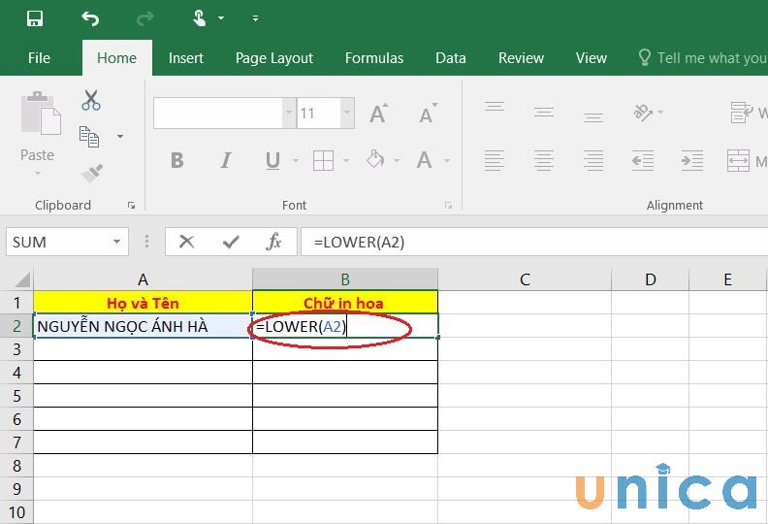This screenshot has width=768, height=524.
Task: Switch to the Formulas tab
Action: pyautogui.click(x=373, y=58)
